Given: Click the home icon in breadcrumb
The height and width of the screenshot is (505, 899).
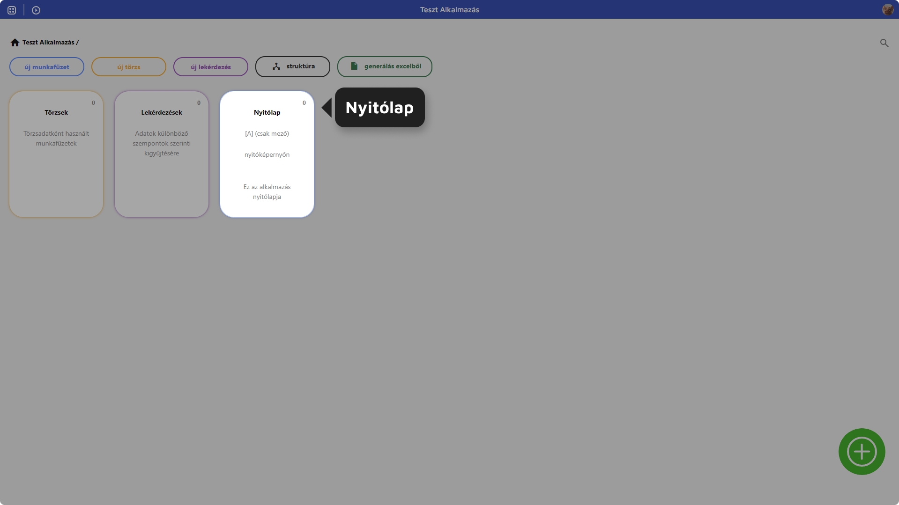Looking at the screenshot, I should [15, 42].
